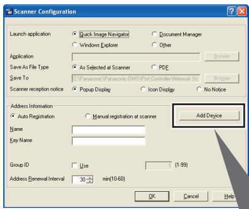Viewport: 249px width, 209px height.
Task: Click the min(10-60) range text
Action: (114, 179)
